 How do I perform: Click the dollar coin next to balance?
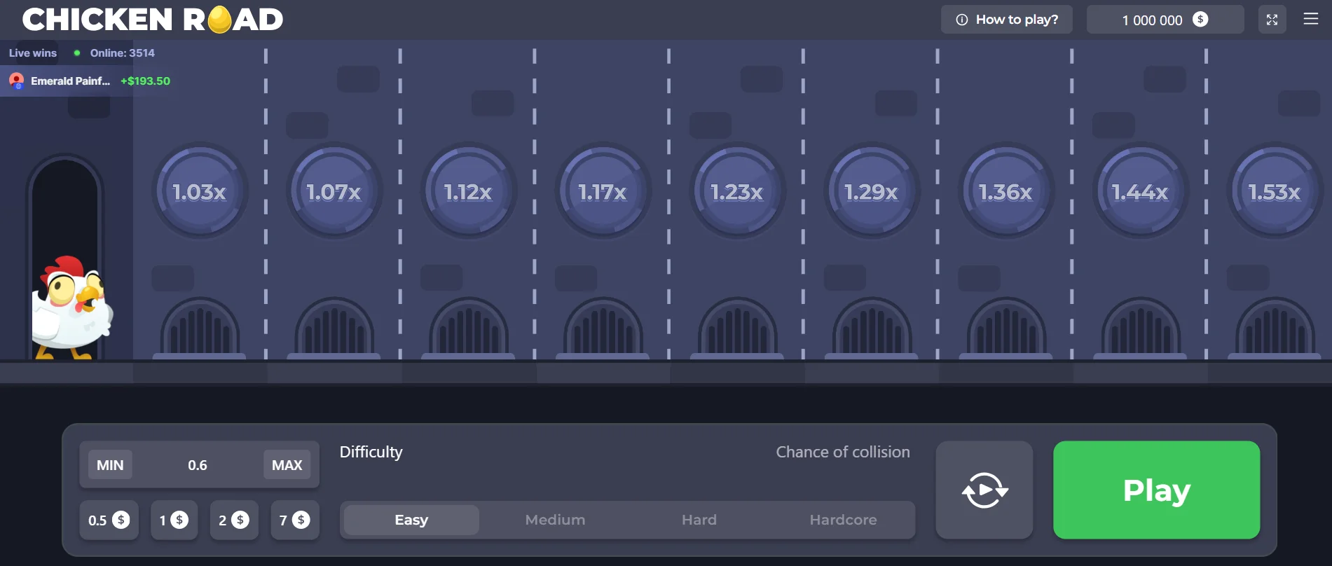coord(1200,20)
